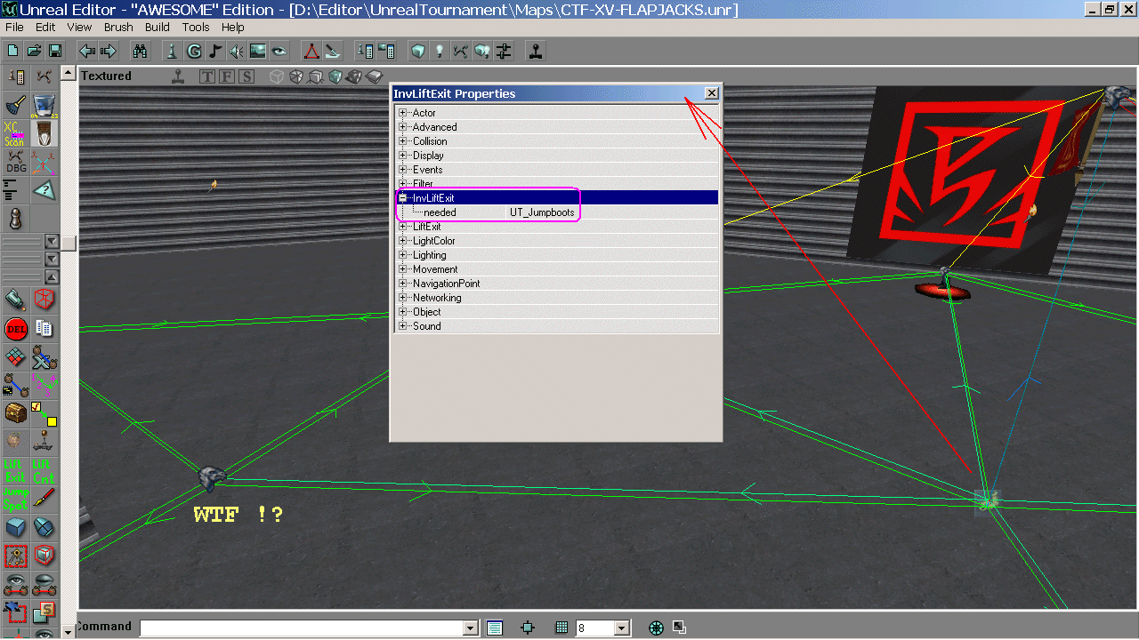The height and width of the screenshot is (640, 1139).
Task: Open the Brush menu
Action: click(118, 28)
